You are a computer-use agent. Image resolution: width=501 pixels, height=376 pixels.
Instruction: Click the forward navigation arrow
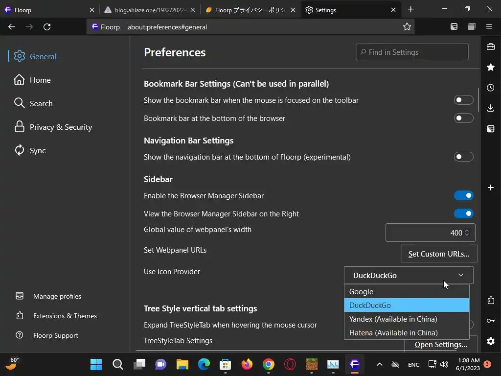29,27
